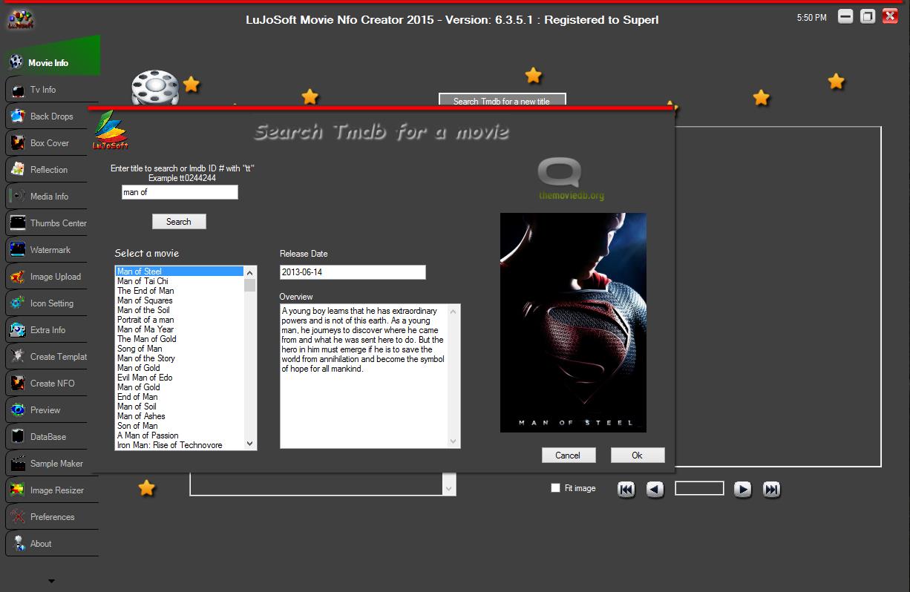Go to the previous image
The height and width of the screenshot is (592, 910).
tap(655, 489)
